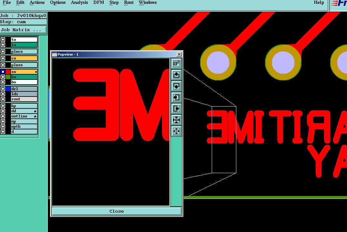Toggle display checkbox for layer cs
The width and height of the screenshot is (347, 232).
(3, 58)
